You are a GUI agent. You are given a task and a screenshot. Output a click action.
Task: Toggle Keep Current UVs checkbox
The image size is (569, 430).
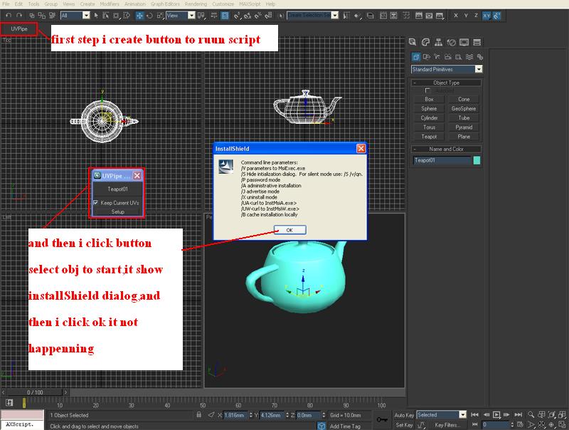click(96, 203)
